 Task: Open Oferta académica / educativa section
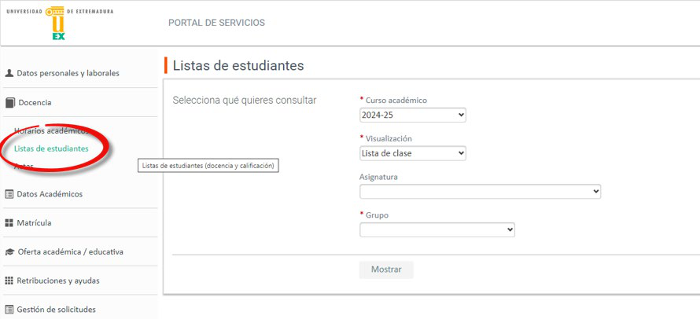[71, 251]
